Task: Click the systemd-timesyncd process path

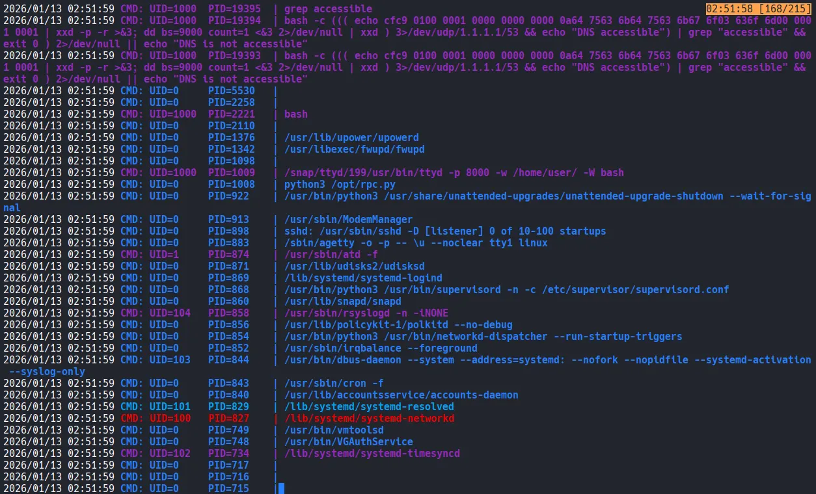Action: tap(372, 453)
